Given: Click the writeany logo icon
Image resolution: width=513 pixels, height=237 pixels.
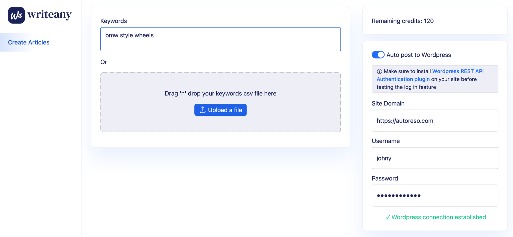Looking at the screenshot, I should [16, 15].
